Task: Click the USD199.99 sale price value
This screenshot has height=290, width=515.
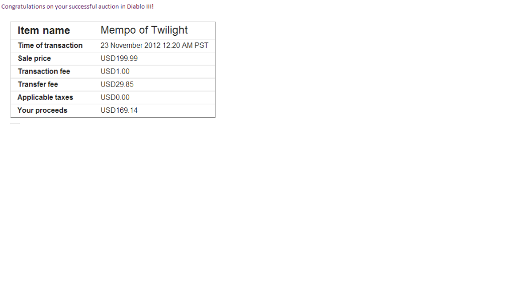Action: 119,58
